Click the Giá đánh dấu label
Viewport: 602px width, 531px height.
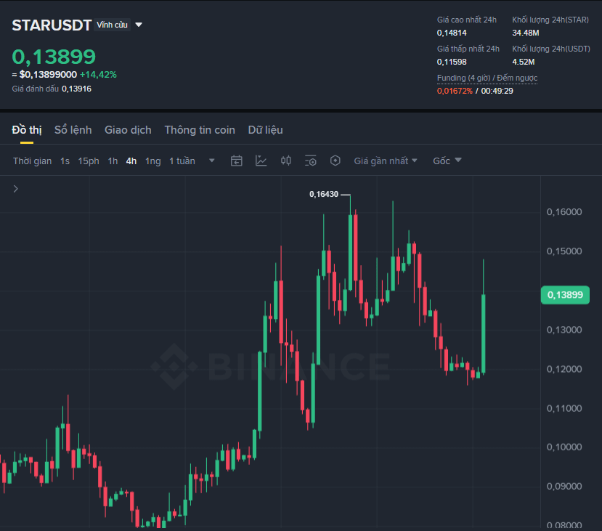[x=36, y=89]
